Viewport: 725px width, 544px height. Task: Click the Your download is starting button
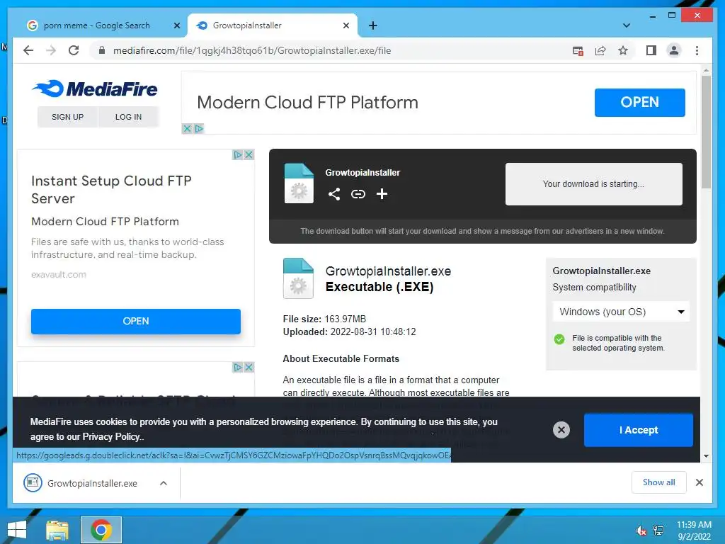point(594,184)
